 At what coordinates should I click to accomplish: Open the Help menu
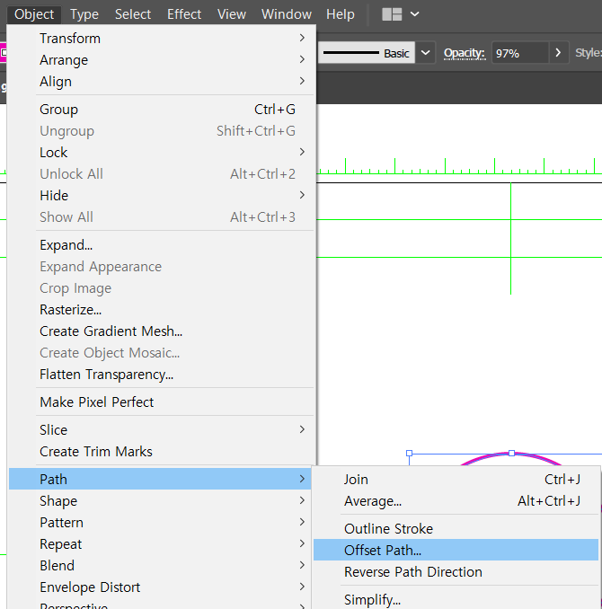click(x=340, y=14)
